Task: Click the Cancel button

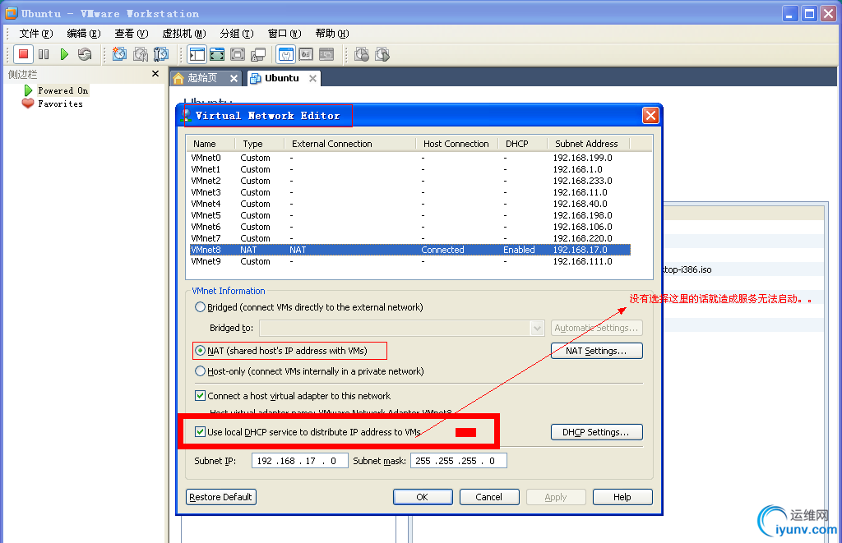Action: [489, 497]
